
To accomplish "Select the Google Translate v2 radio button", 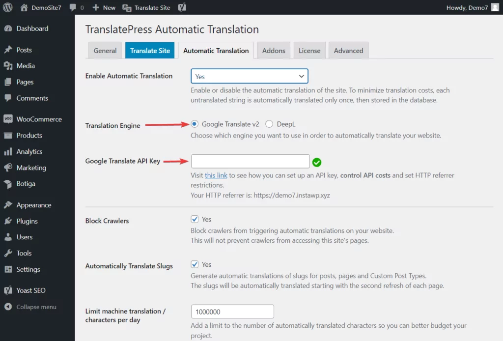I will point(195,124).
